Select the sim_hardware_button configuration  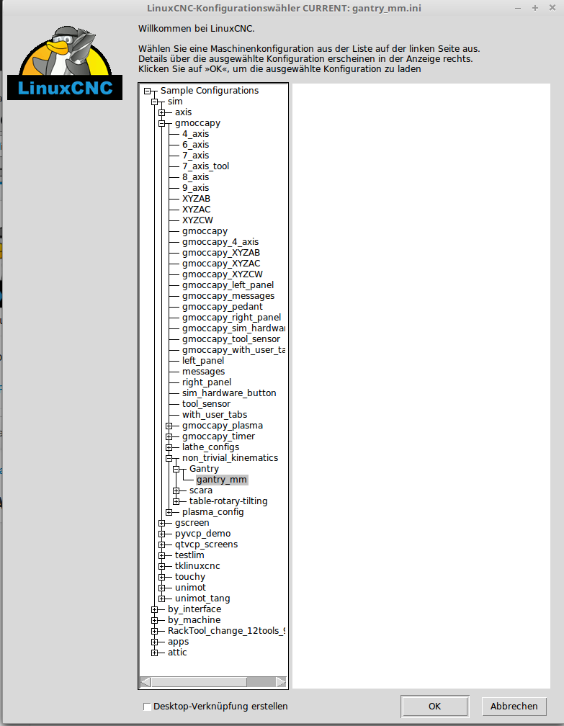coord(229,393)
